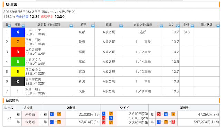Click 2車連 payout column header

(71, 108)
